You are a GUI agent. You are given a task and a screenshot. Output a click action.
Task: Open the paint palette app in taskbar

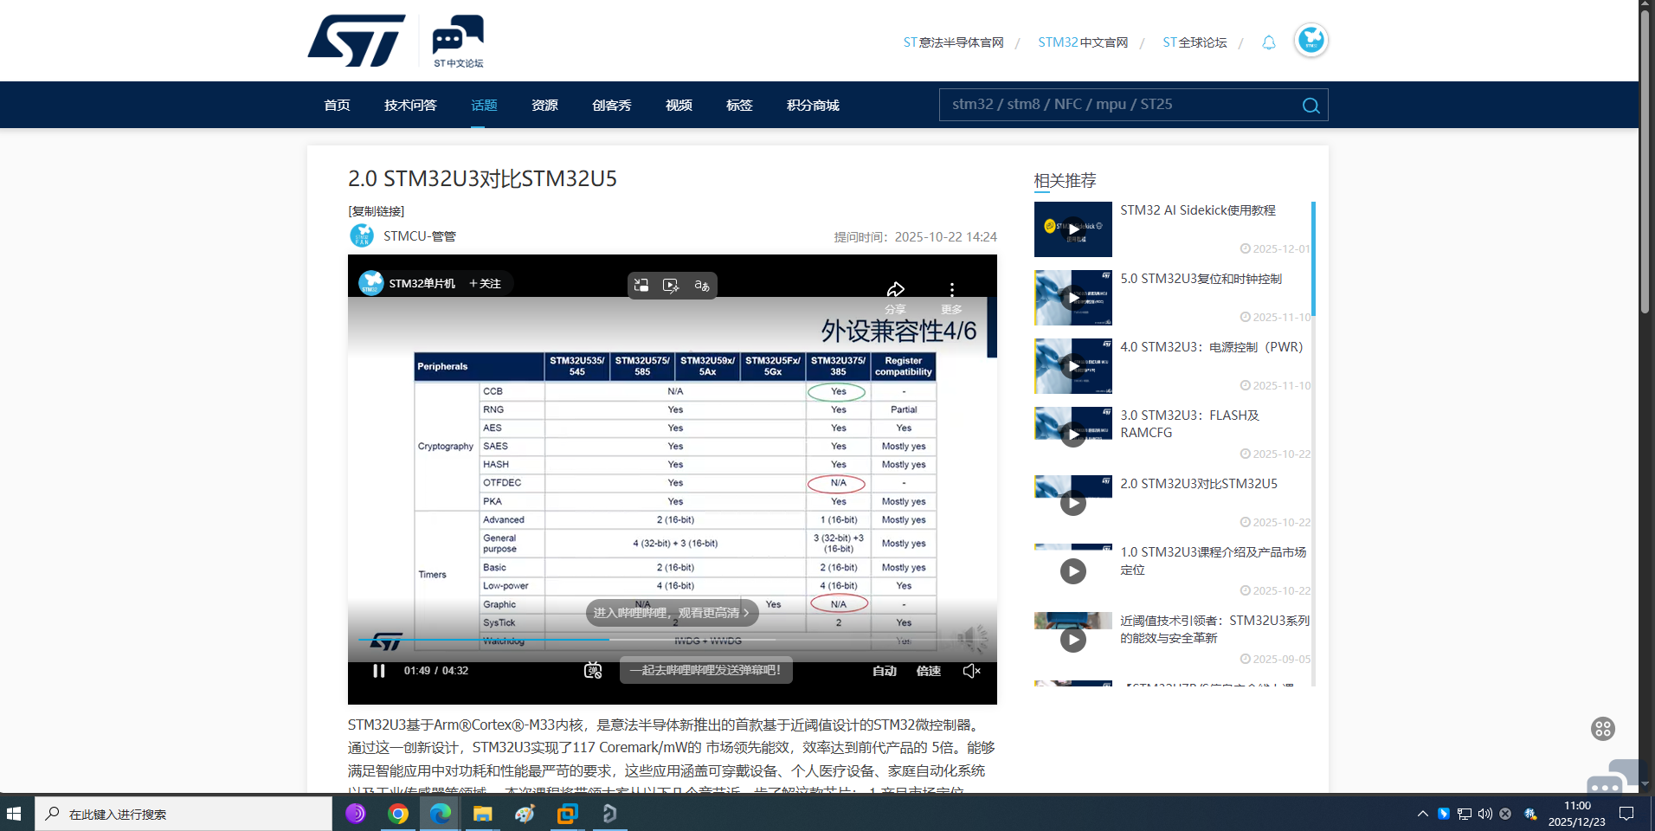(x=525, y=814)
